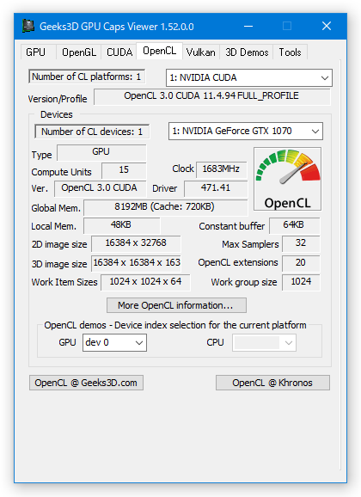Click the Compute Units value 15
The width and height of the screenshot is (361, 497).
click(124, 170)
